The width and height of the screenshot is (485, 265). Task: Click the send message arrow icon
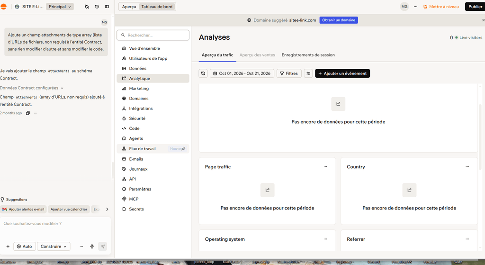coord(103,247)
